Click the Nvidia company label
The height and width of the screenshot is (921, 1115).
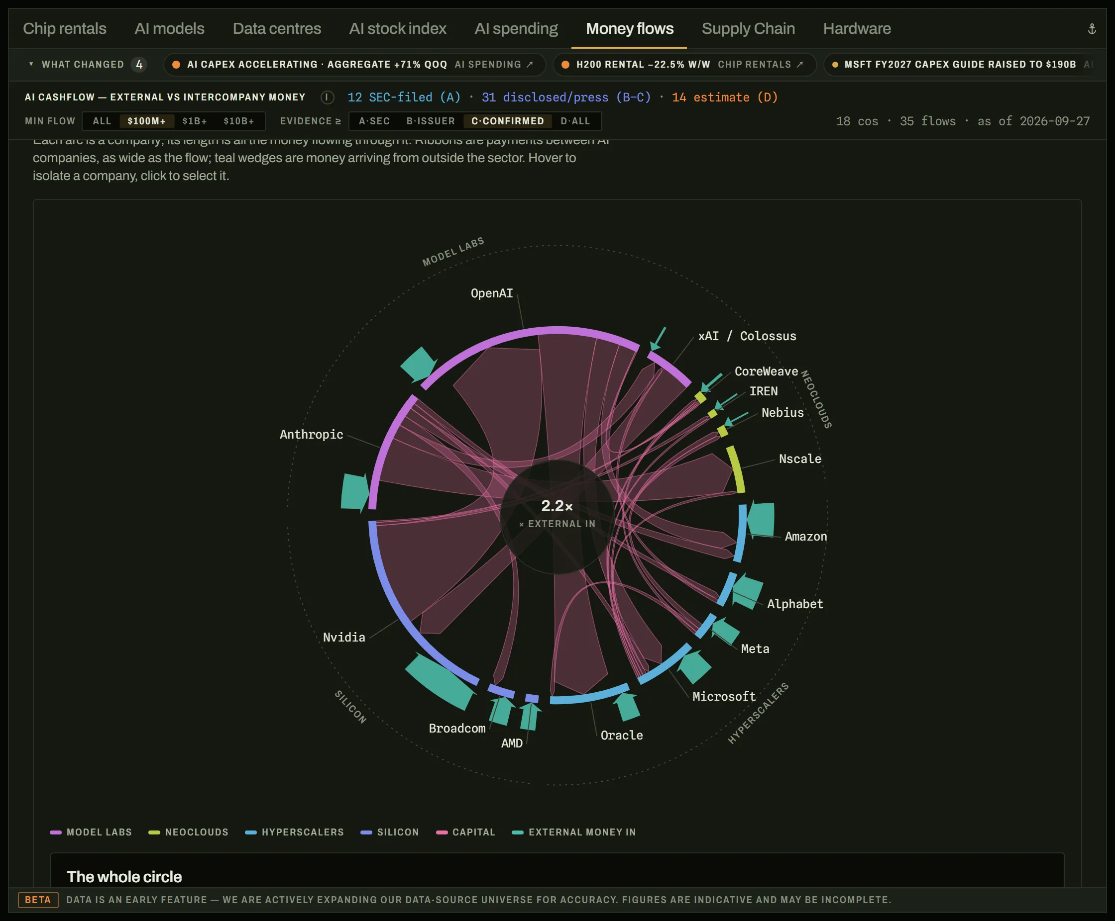(x=344, y=637)
